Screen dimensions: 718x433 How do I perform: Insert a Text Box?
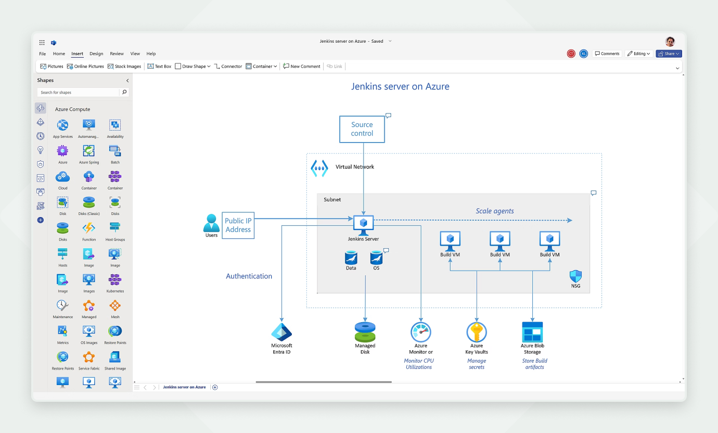click(x=159, y=67)
